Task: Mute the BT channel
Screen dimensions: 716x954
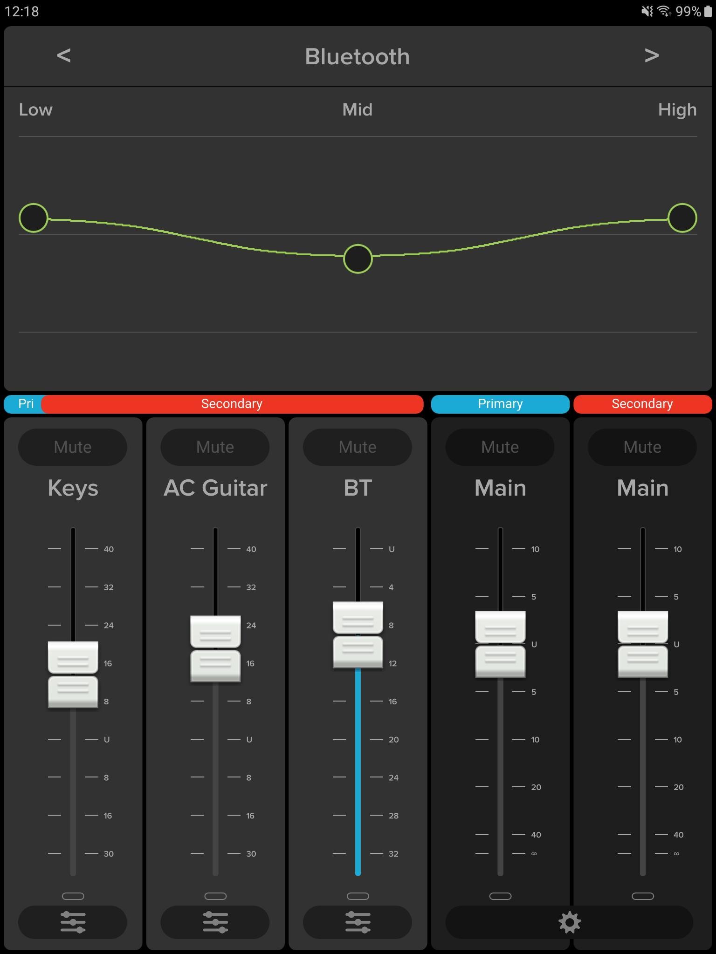Action: point(358,447)
